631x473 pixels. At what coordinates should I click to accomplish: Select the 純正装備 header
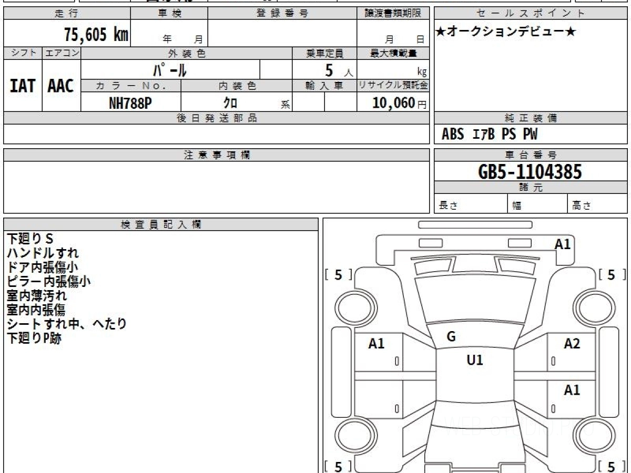pyautogui.click(x=531, y=118)
